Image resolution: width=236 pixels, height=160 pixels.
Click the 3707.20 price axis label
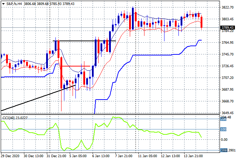[x=227, y=78]
